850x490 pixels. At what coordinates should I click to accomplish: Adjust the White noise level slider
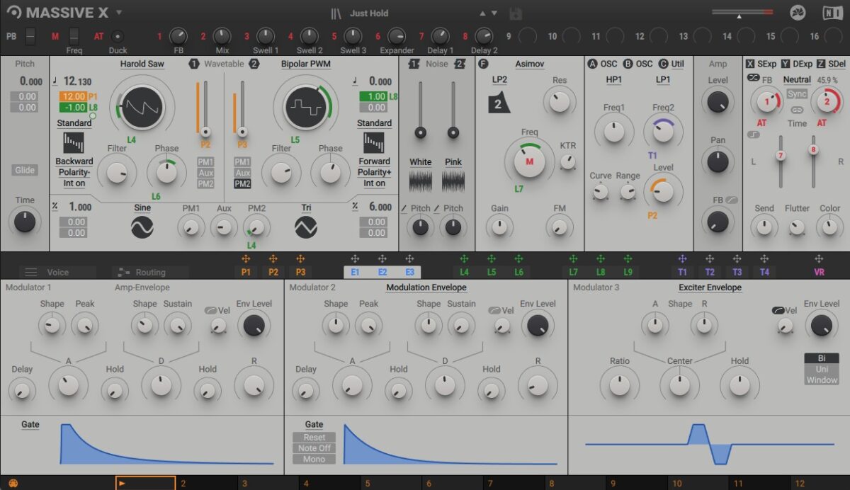coord(421,110)
